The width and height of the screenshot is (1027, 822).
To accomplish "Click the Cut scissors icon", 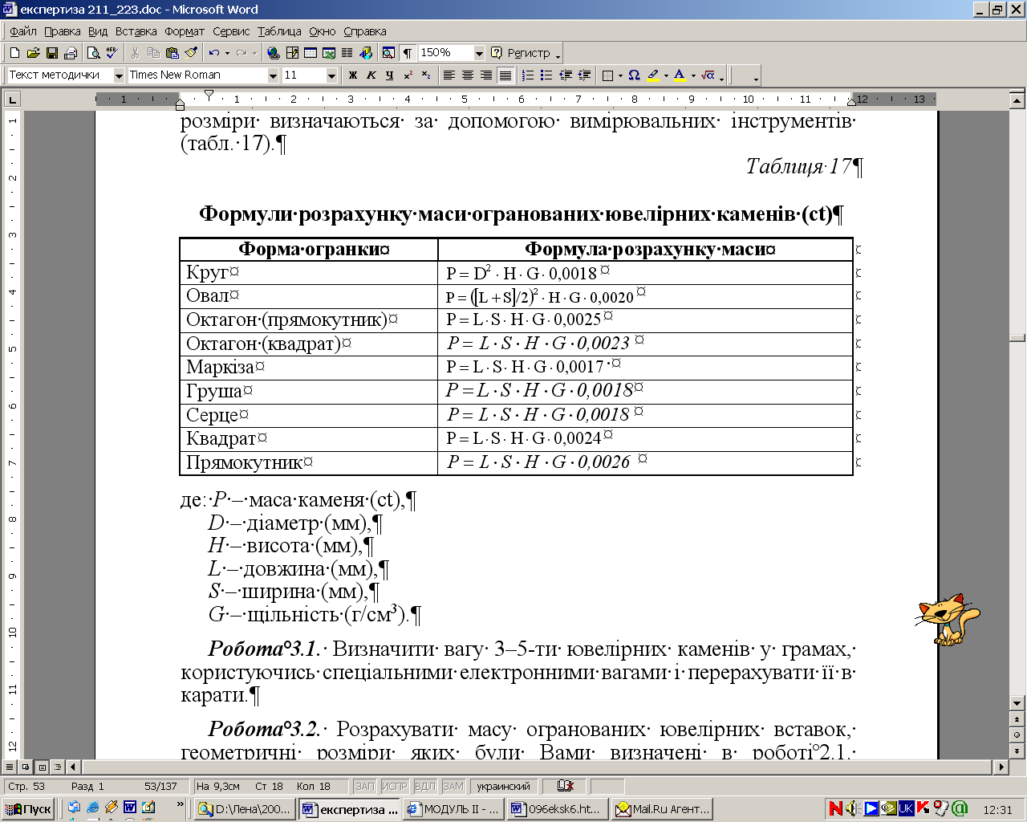I will coord(135,53).
